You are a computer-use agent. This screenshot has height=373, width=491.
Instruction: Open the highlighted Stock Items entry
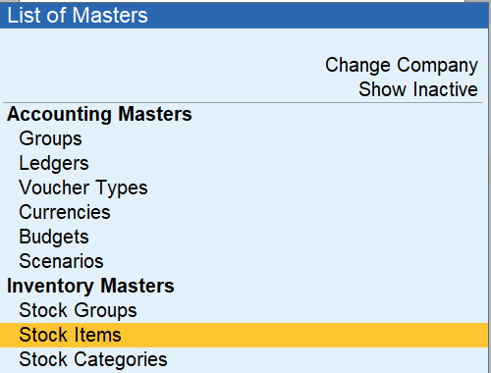(244, 335)
